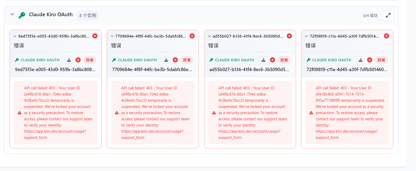
Task: Click red X beside 异常 in ad55b027 card
Action: [x=273, y=60]
